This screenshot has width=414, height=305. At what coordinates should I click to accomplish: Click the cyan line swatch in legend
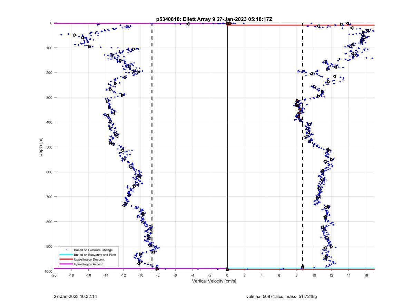(66, 255)
